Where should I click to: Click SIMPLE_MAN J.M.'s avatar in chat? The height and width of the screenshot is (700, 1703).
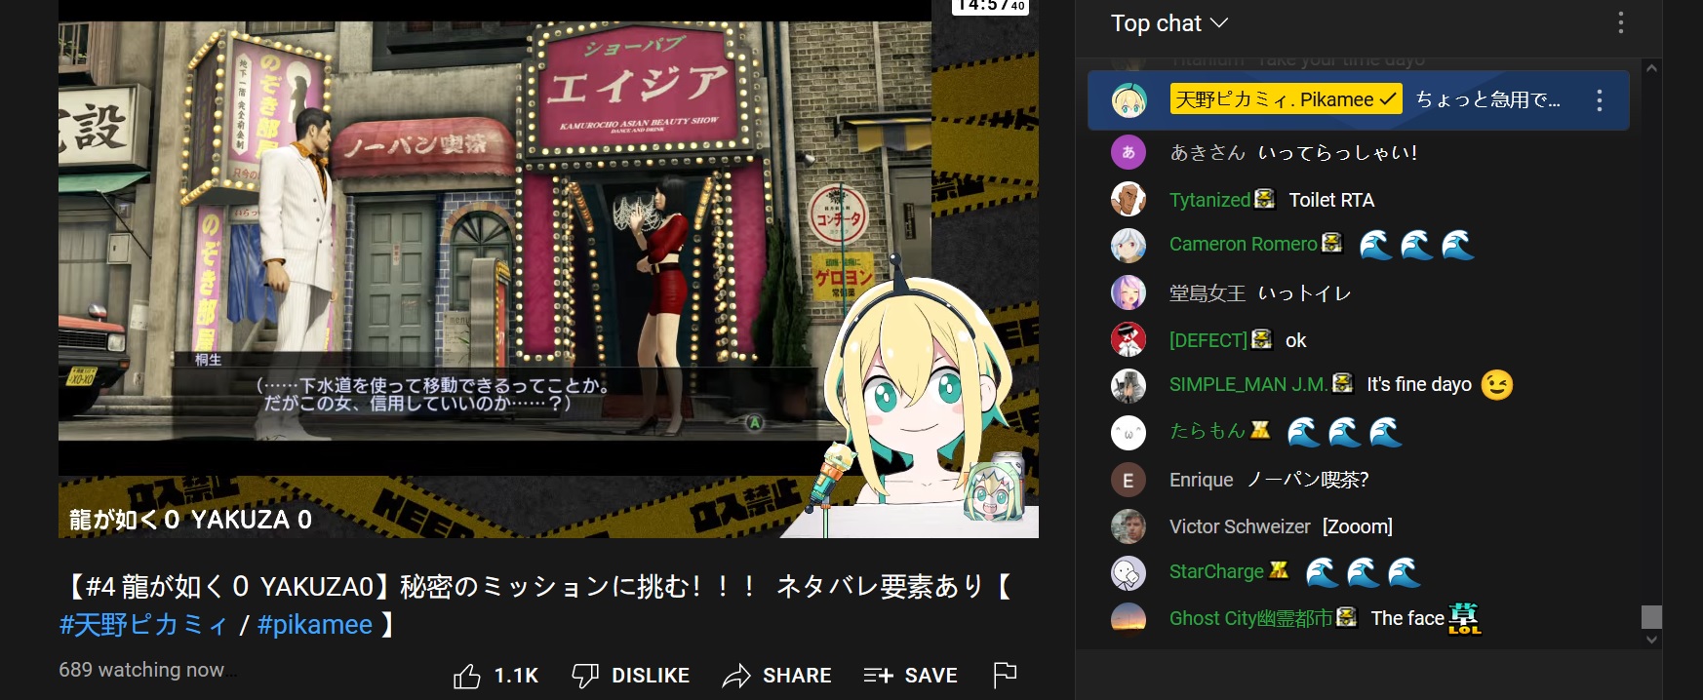click(x=1129, y=385)
